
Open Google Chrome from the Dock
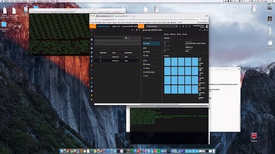[x=71, y=151]
